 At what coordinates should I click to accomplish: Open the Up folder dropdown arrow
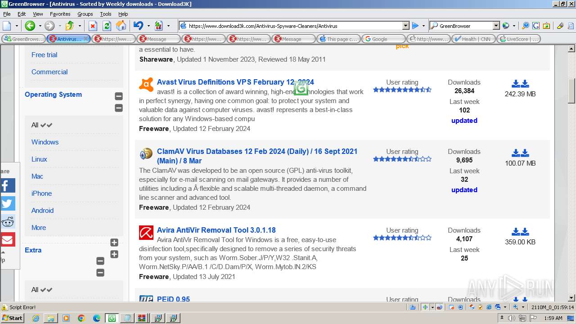(80, 26)
